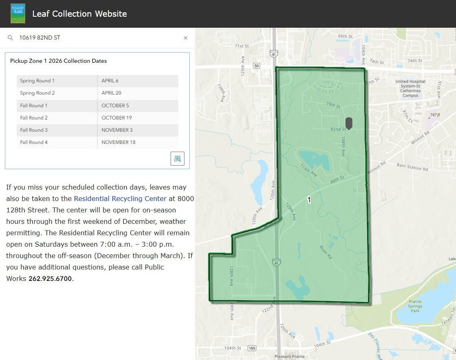The width and height of the screenshot is (456, 360).
Task: Click the 130th Ave label on the map
Action: click(x=221, y=93)
